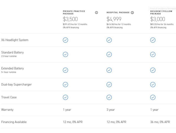
Task: Click Extended Battery checkmark under Resident/Fellow Package
Action: click(x=153, y=70)
